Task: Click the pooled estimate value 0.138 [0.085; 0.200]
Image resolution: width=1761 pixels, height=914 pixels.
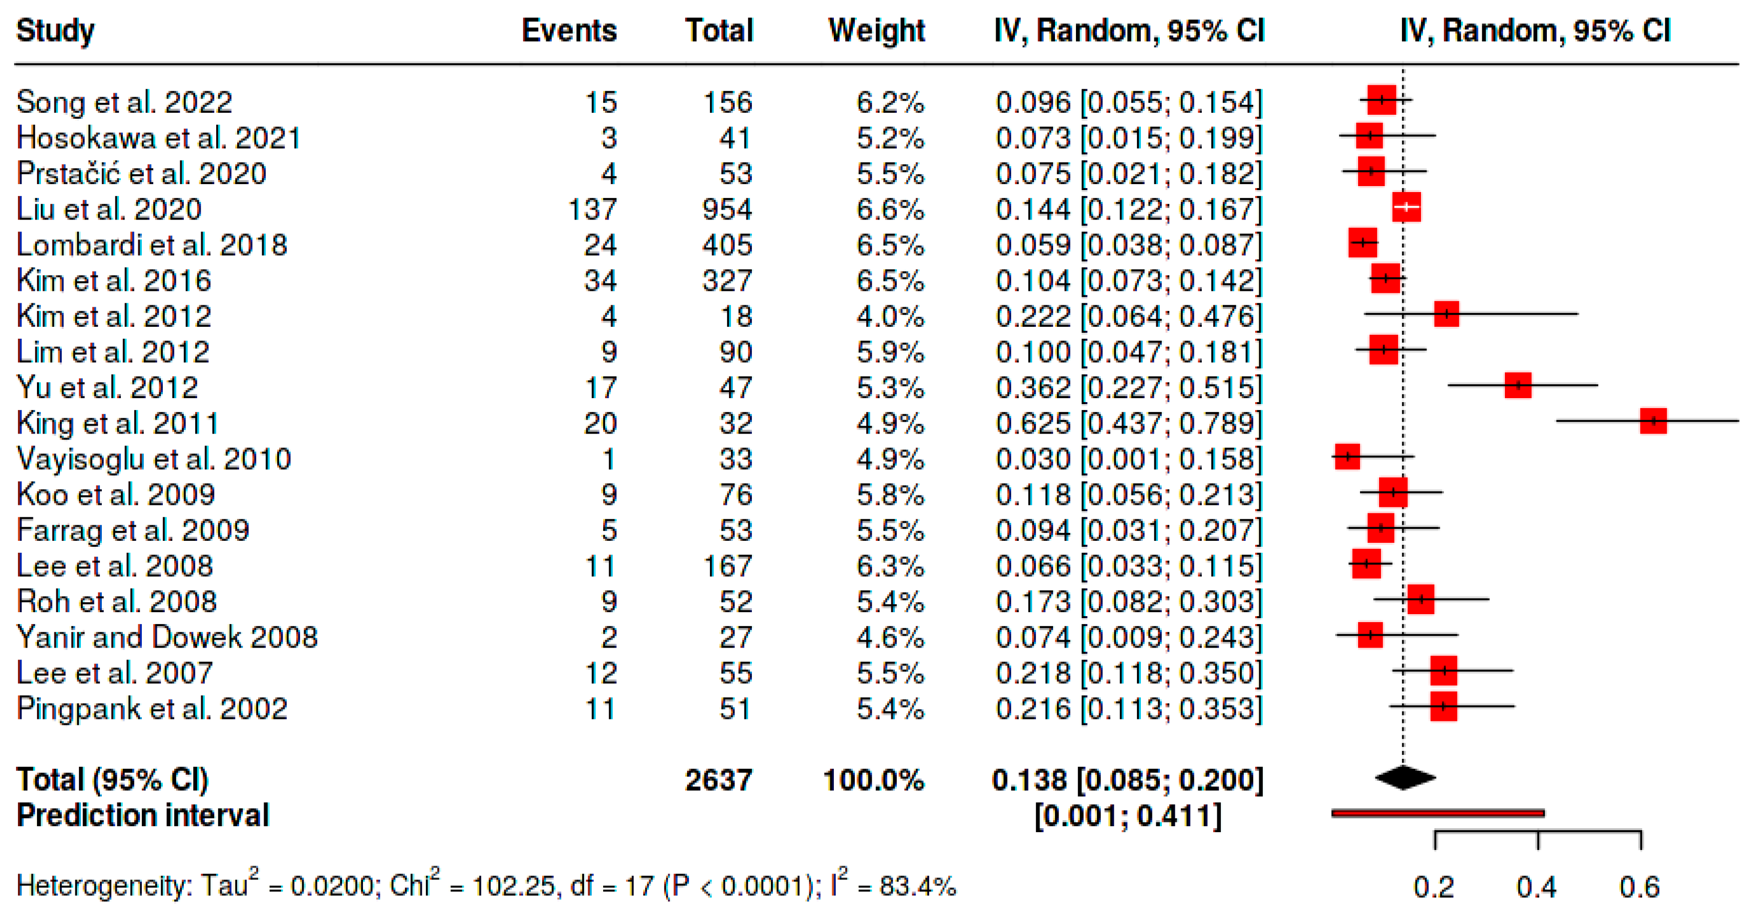Action: 1127,779
